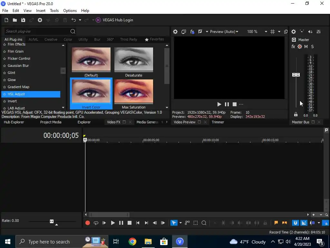
Task: Expand the overlays dropdown arrow beside grid icon
Action: pos(279,32)
